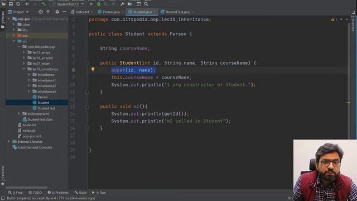Switch to the notes.txt tab
The height and width of the screenshot is (201, 357).
[x=82, y=12]
